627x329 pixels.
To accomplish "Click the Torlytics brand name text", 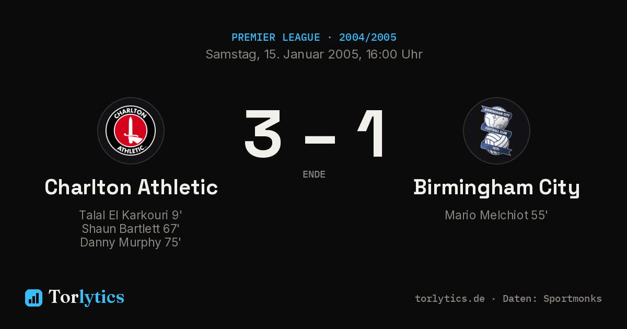I will (86, 297).
